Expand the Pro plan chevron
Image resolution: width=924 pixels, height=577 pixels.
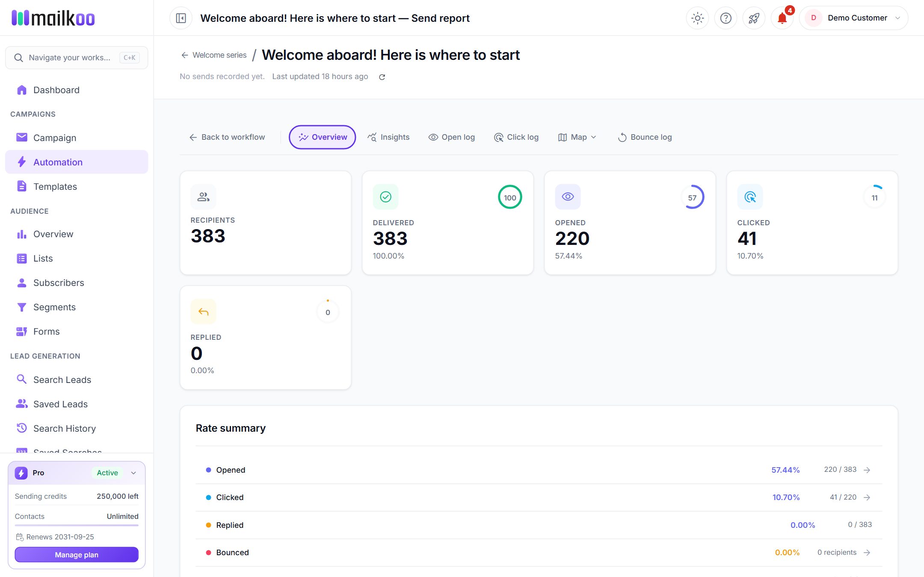tap(133, 473)
